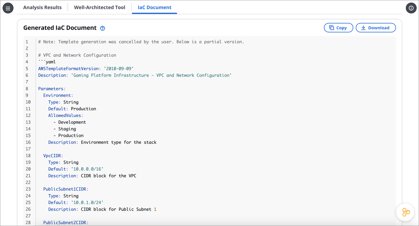Click line number 18 in the gutter

(28, 156)
